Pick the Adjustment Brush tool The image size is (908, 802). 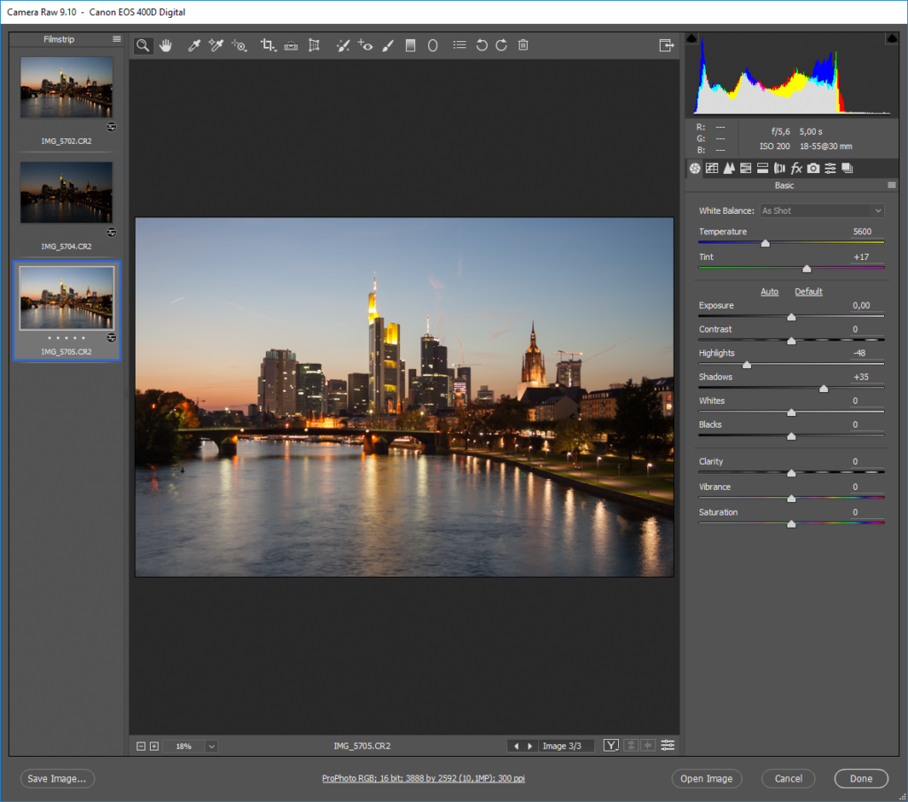(x=387, y=45)
